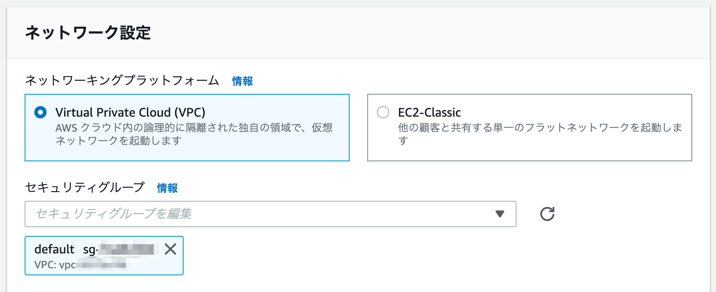
Task: Click the セキュリティグループ field label
Action: (x=85, y=188)
